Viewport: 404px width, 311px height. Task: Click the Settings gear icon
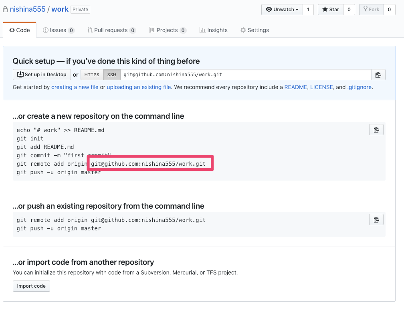[x=242, y=30]
